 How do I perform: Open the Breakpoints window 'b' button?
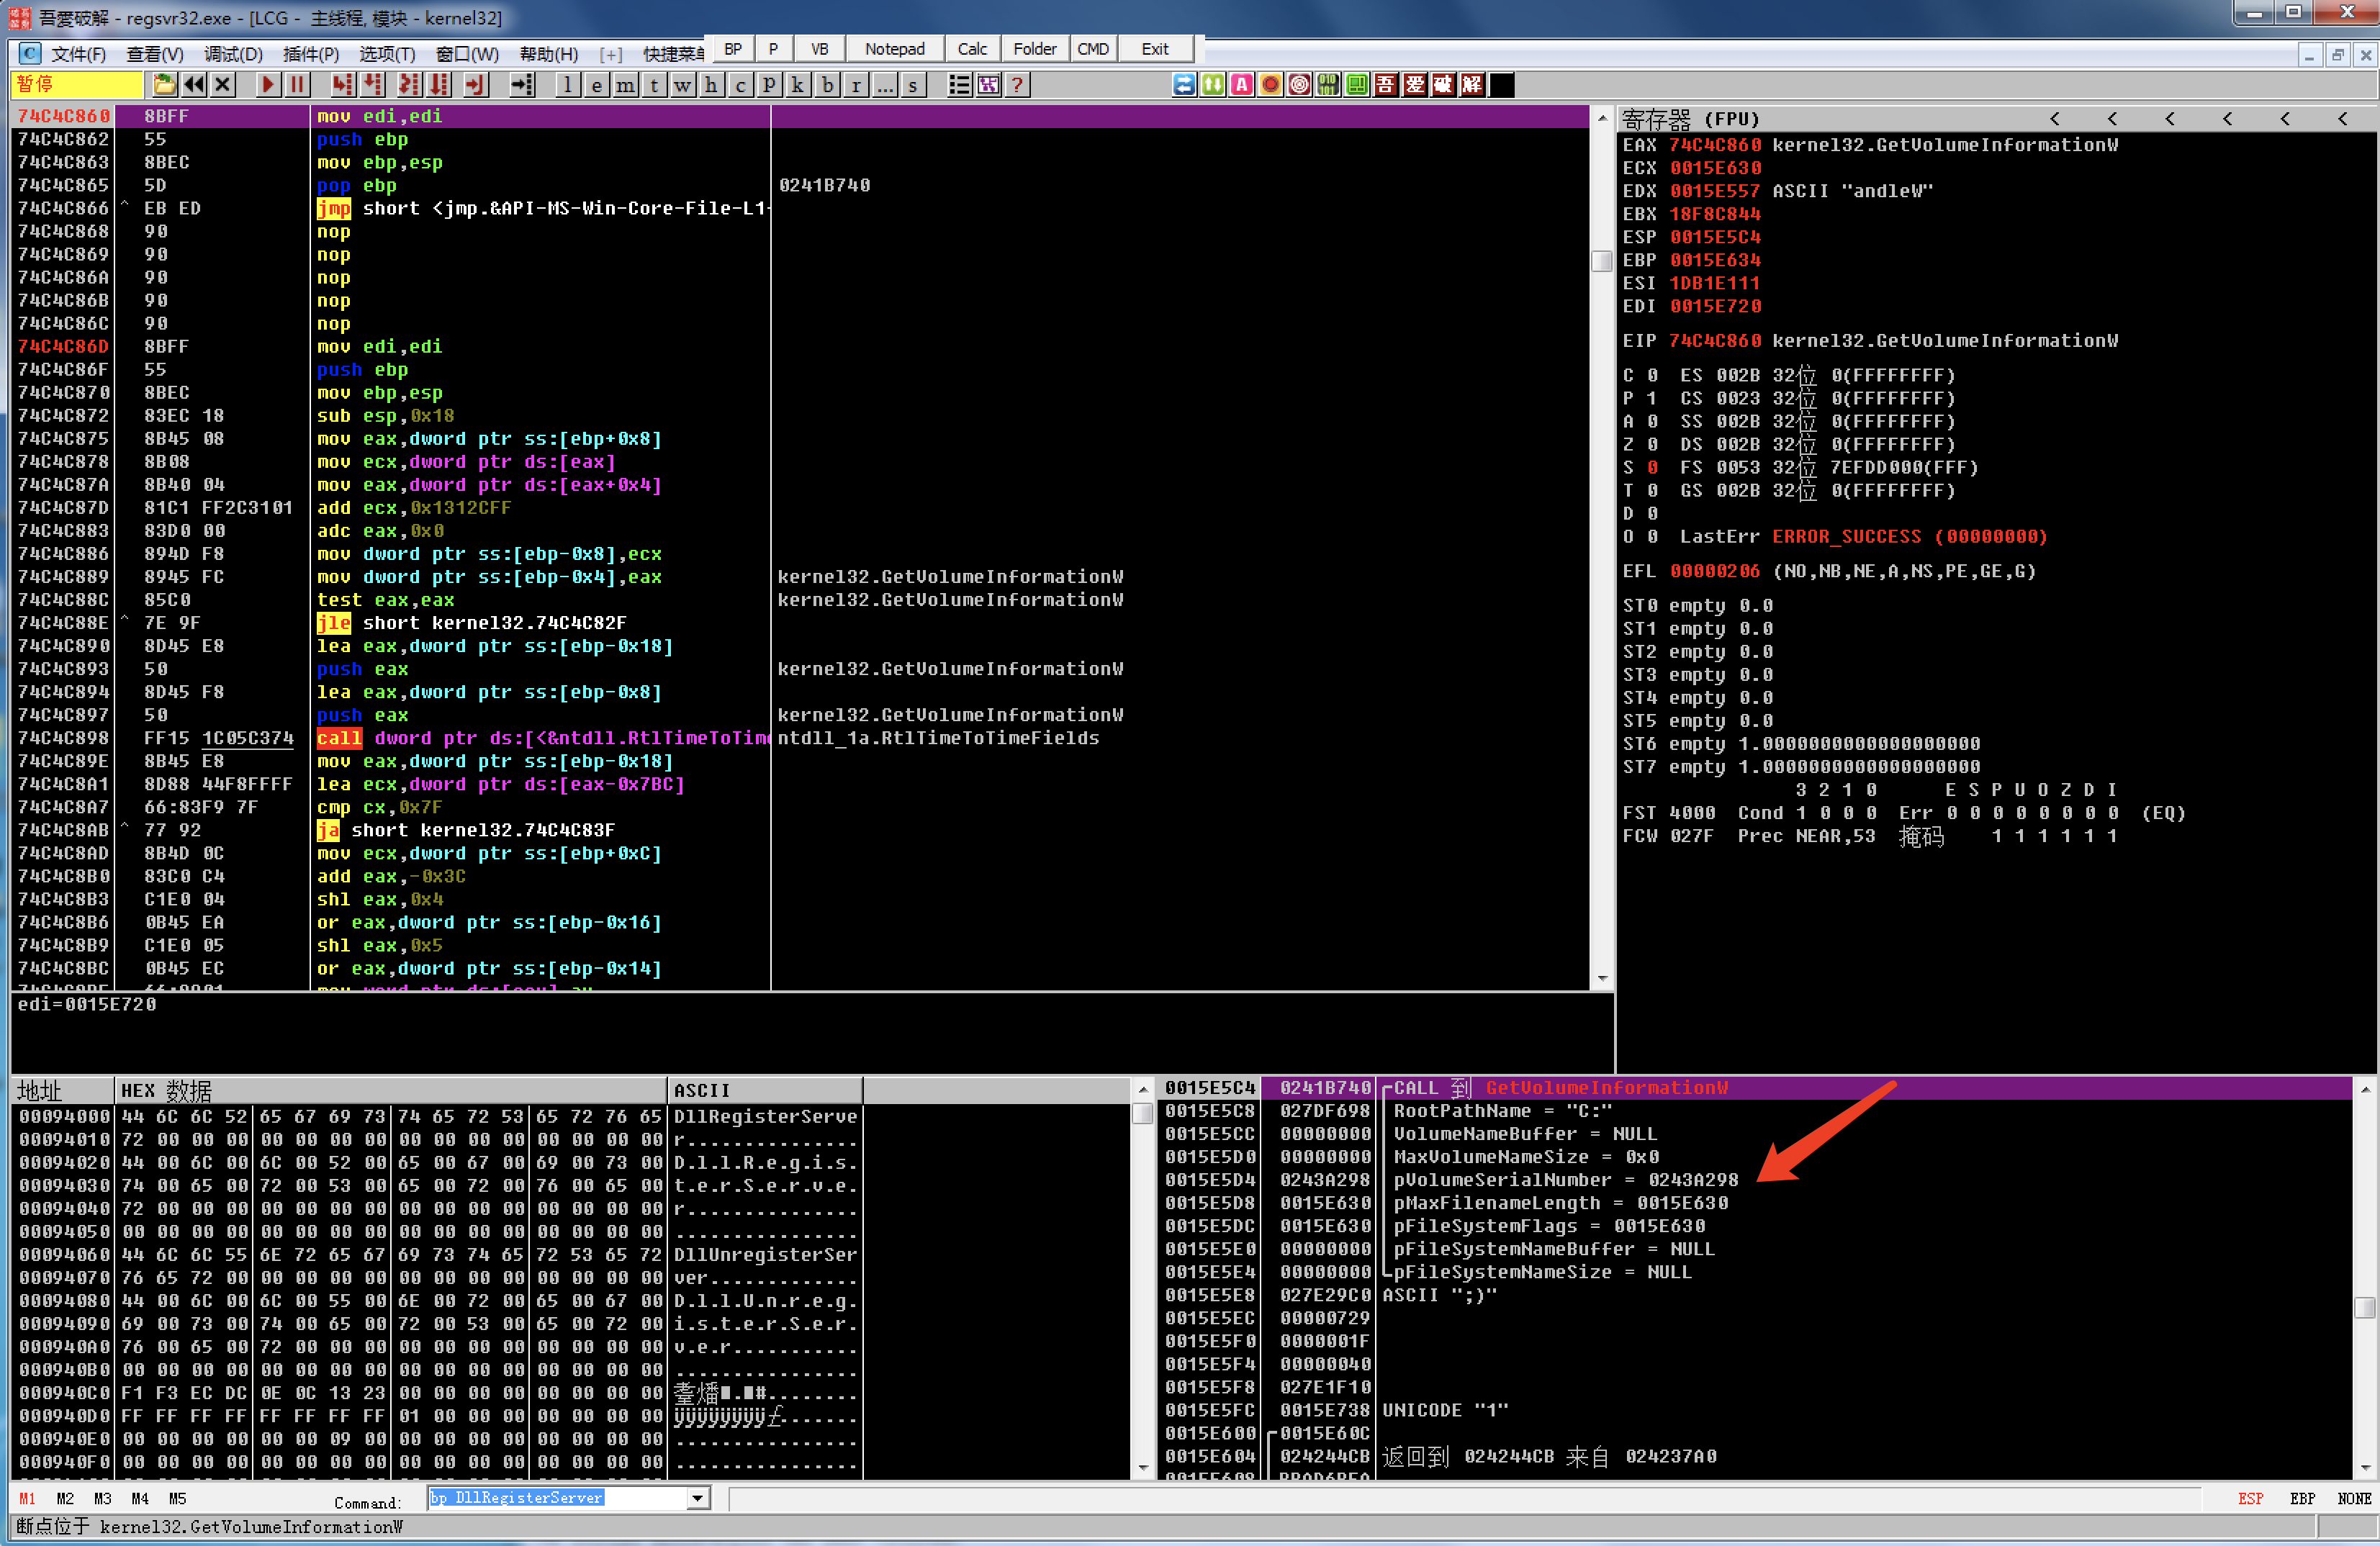pos(827,85)
